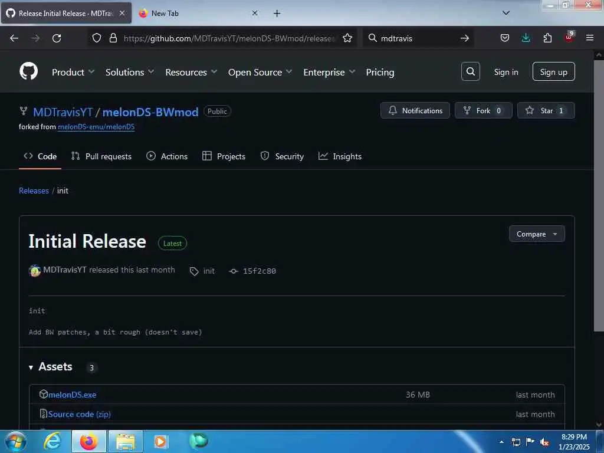Viewport: 604px width, 453px height.
Task: Open the Open Source dropdown menu
Action: click(260, 72)
